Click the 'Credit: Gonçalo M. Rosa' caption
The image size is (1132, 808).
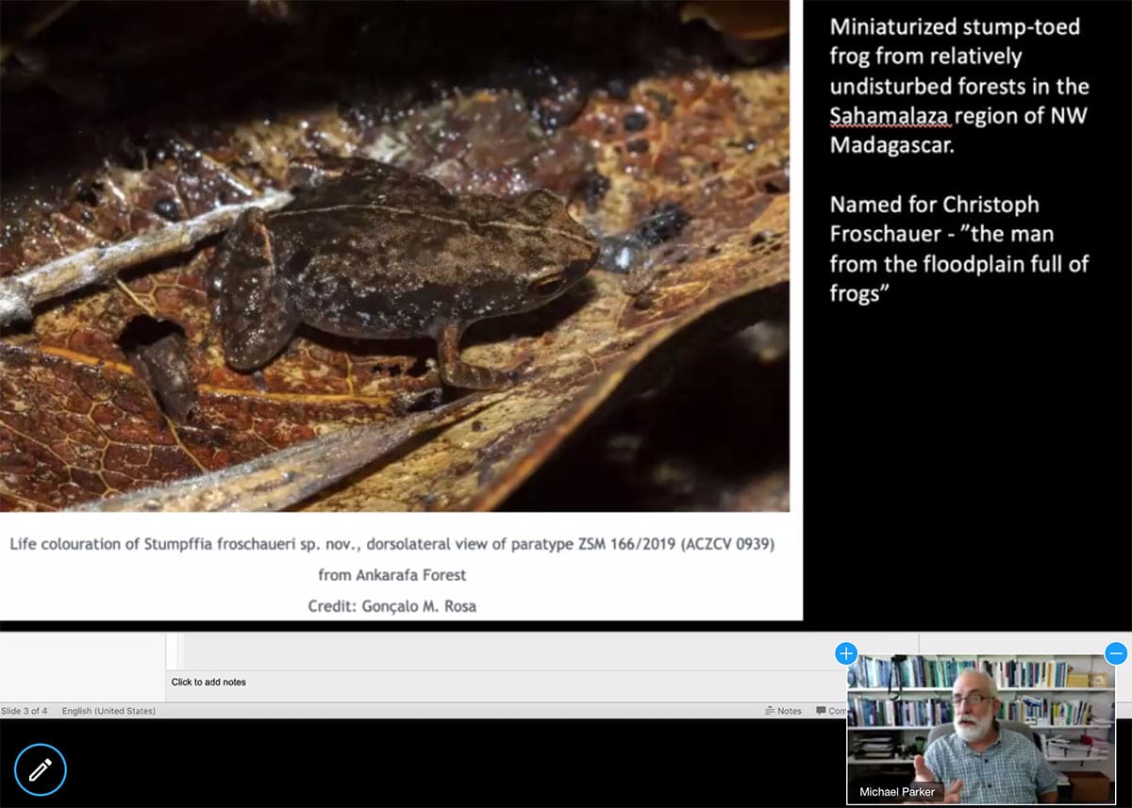click(x=391, y=606)
